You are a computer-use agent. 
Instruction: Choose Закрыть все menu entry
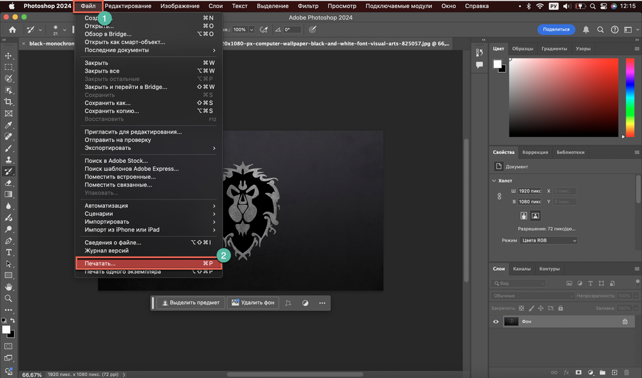tap(150, 71)
